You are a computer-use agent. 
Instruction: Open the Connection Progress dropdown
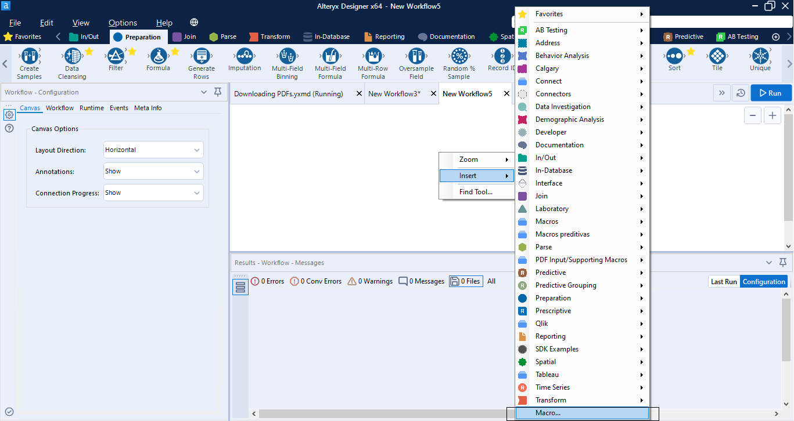click(x=153, y=193)
